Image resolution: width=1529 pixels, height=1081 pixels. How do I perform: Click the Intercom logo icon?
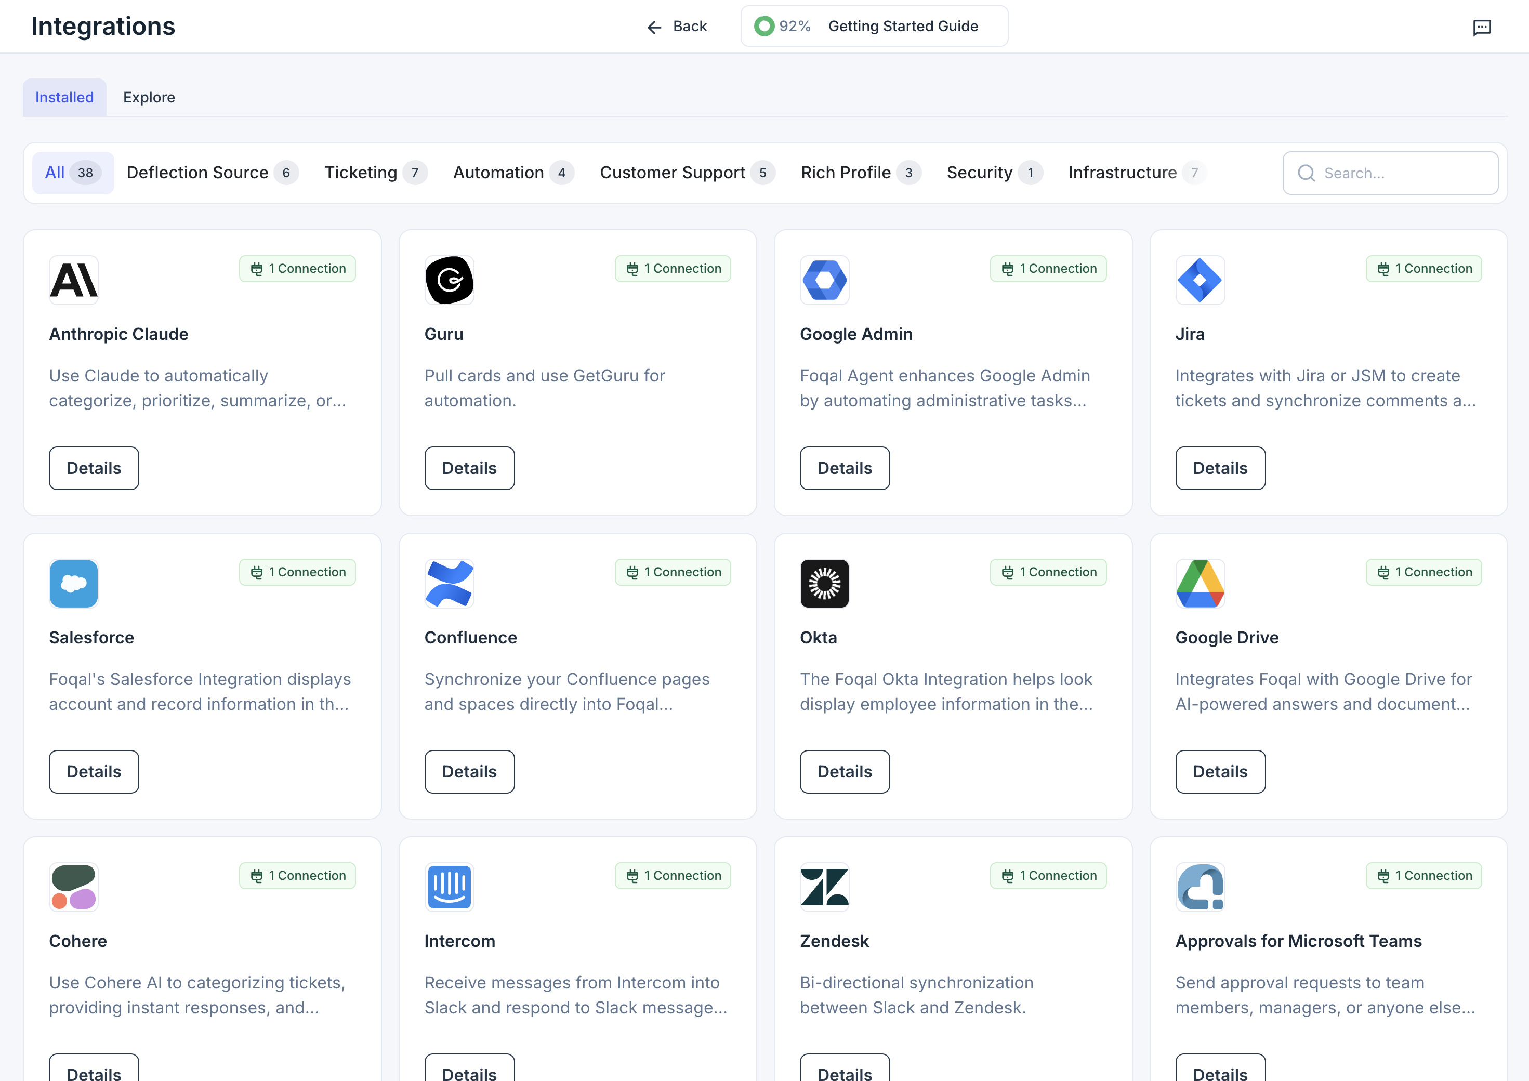[450, 887]
